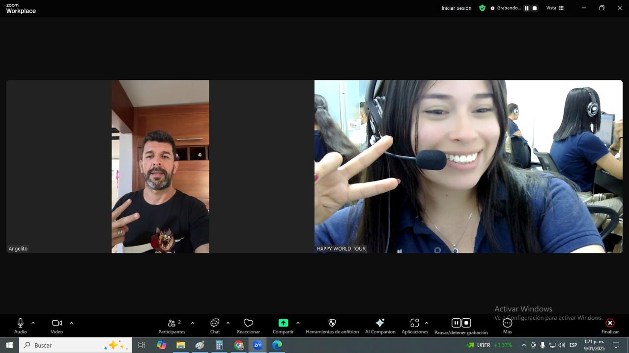Open Copilot from the taskbar
The height and width of the screenshot is (353, 629).
pos(161,345)
